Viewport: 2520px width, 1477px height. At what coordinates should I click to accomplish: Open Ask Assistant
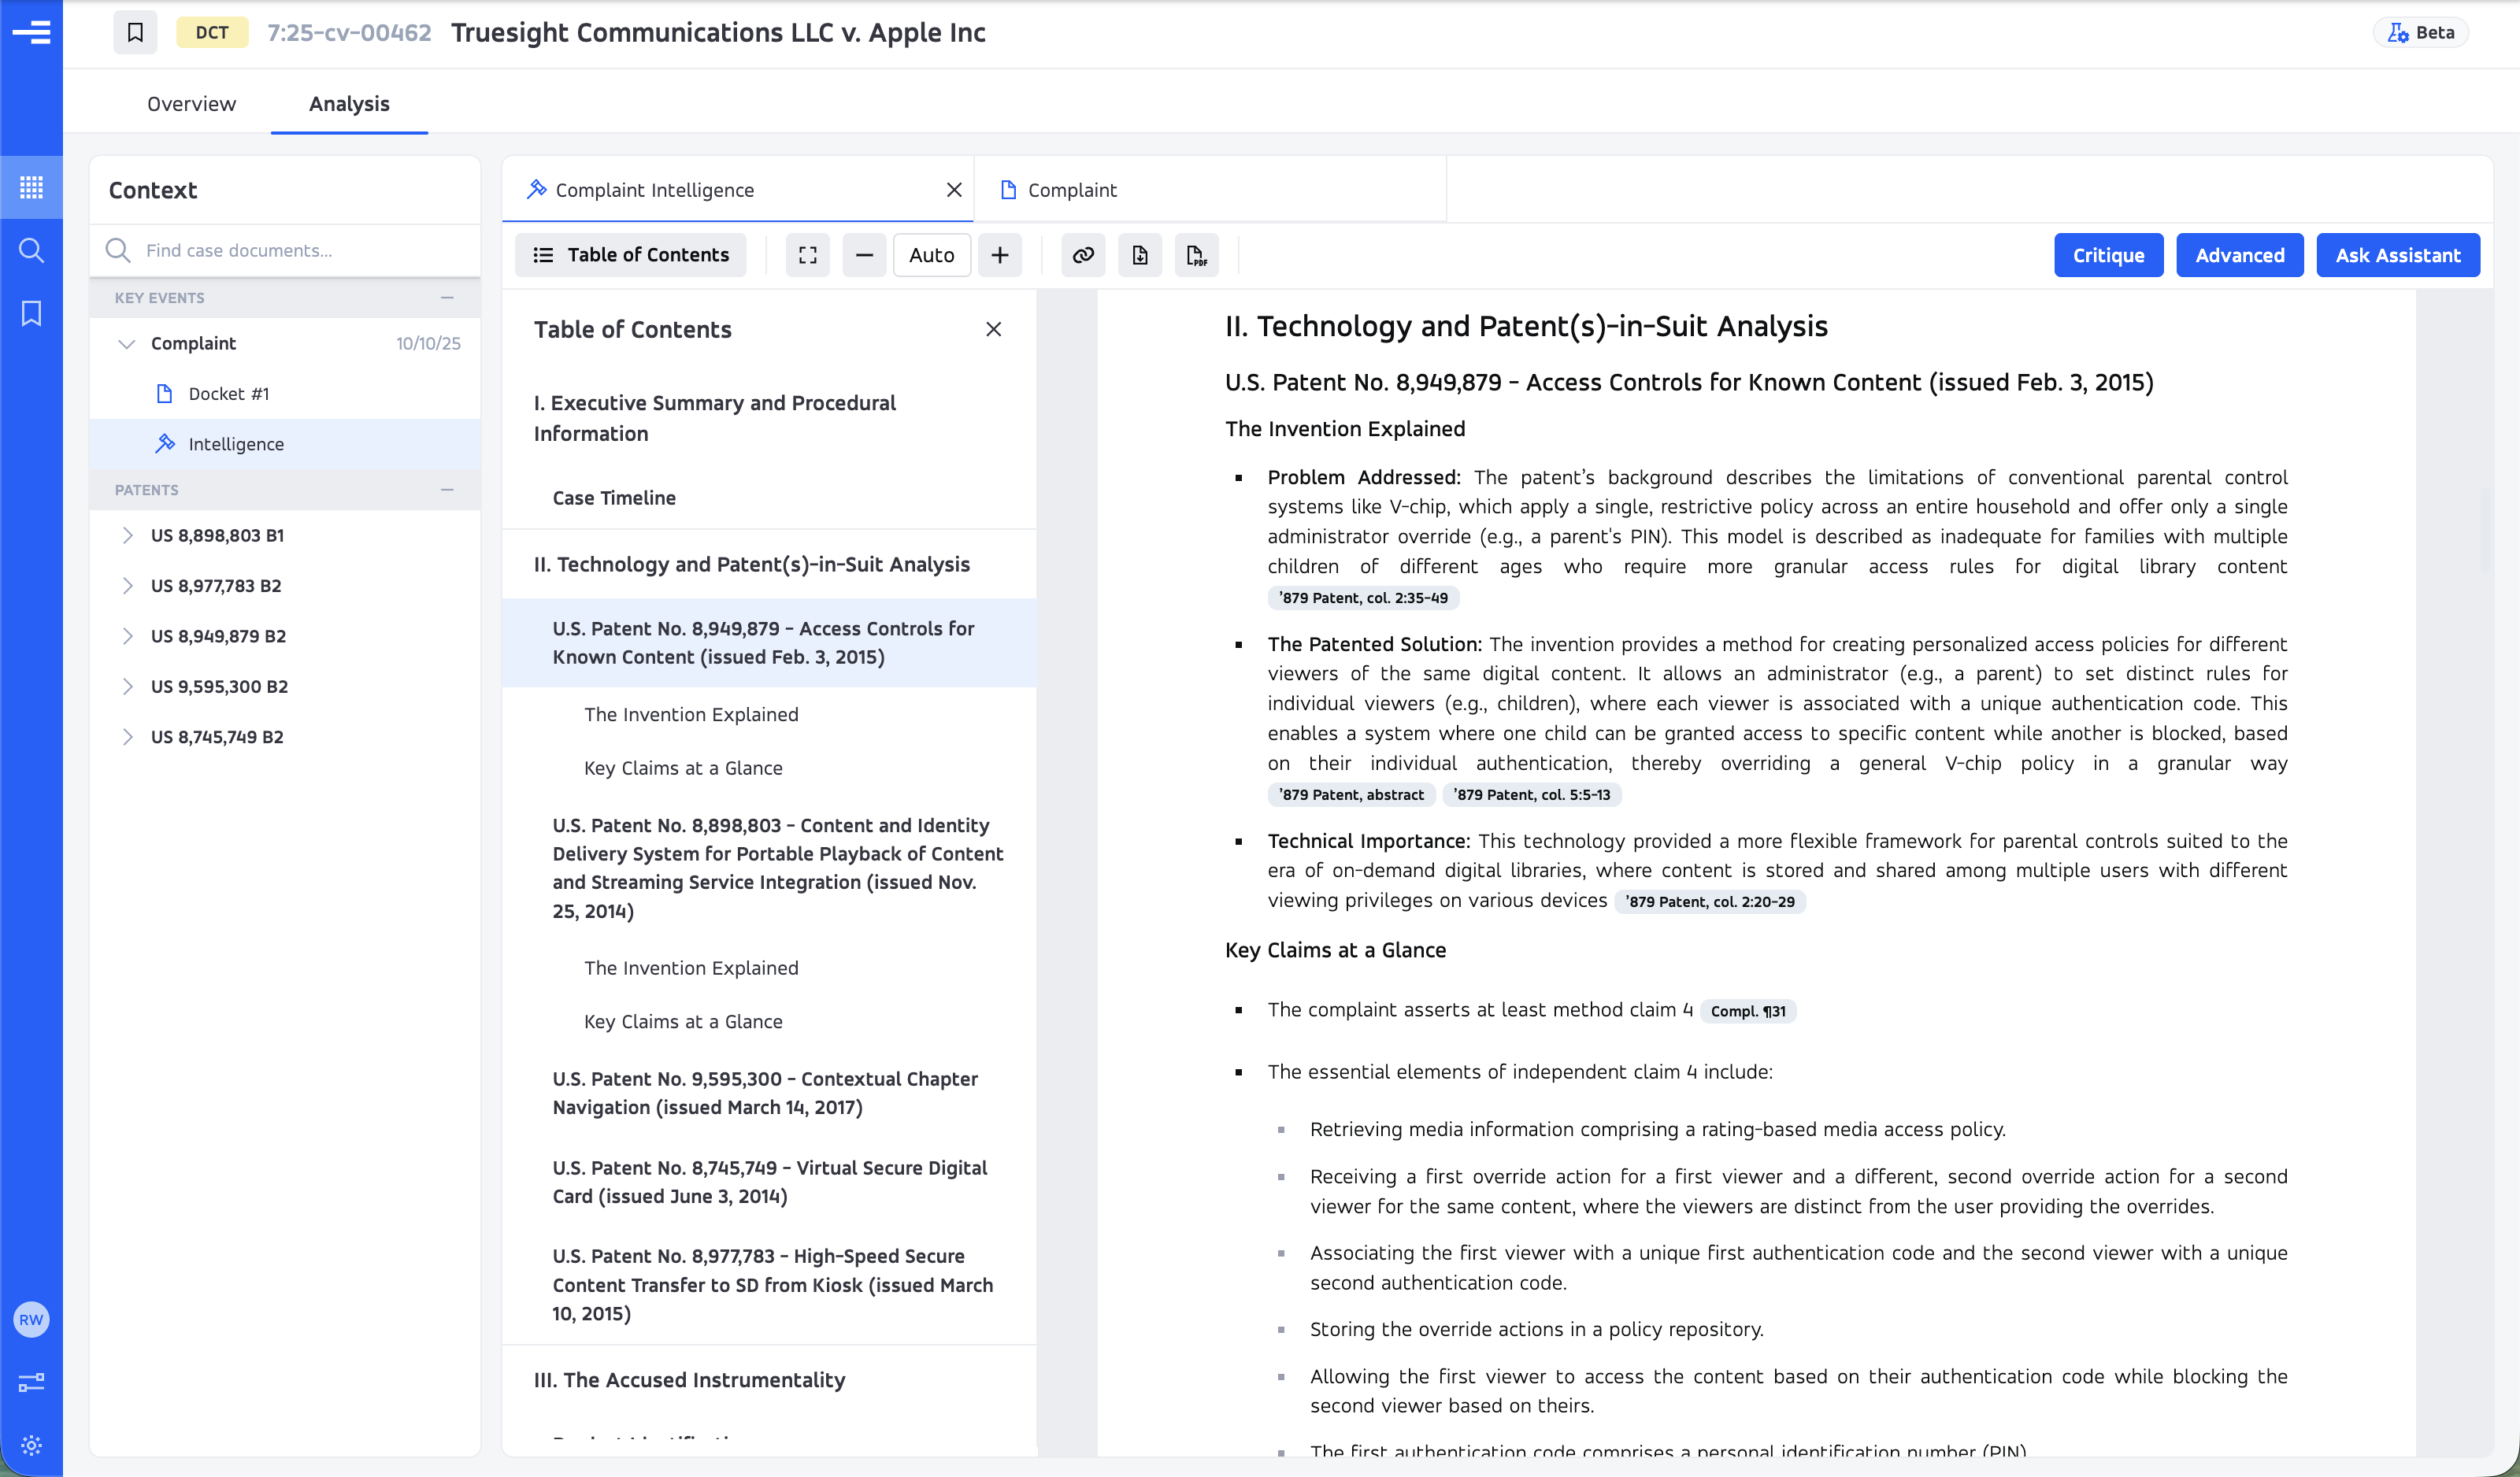pyautogui.click(x=2397, y=255)
